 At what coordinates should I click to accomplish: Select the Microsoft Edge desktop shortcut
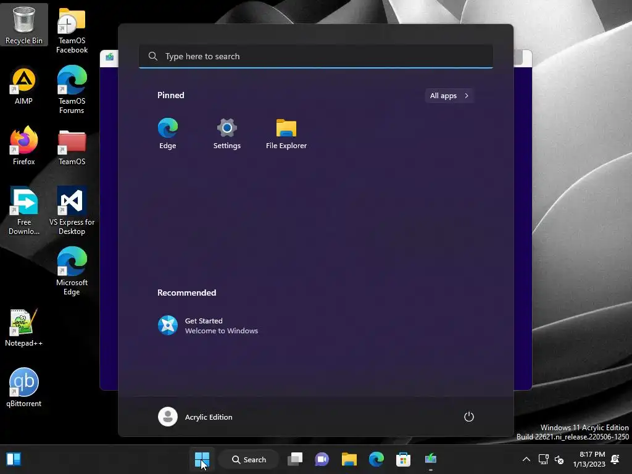[72, 271]
